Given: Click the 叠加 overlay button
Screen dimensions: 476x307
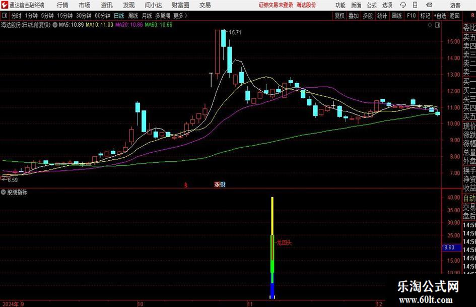Looking at the screenshot, I should pyautogui.click(x=354, y=16).
